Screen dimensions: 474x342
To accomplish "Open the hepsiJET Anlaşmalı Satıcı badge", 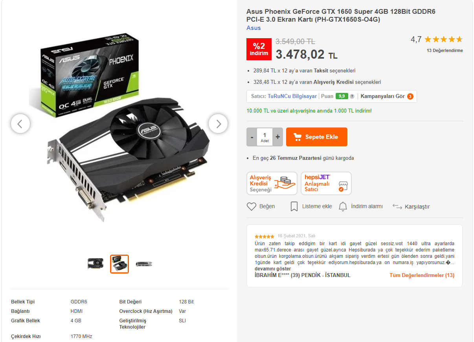I will [x=326, y=183].
